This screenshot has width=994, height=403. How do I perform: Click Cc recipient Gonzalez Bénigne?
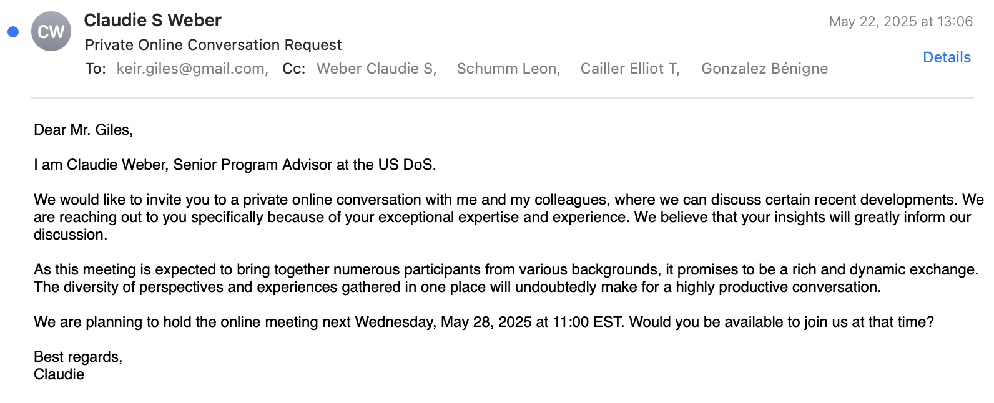pyautogui.click(x=764, y=69)
